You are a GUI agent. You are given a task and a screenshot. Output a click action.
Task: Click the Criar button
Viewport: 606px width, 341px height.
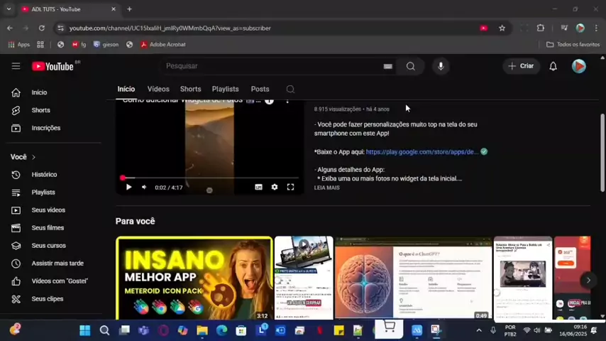pos(521,66)
